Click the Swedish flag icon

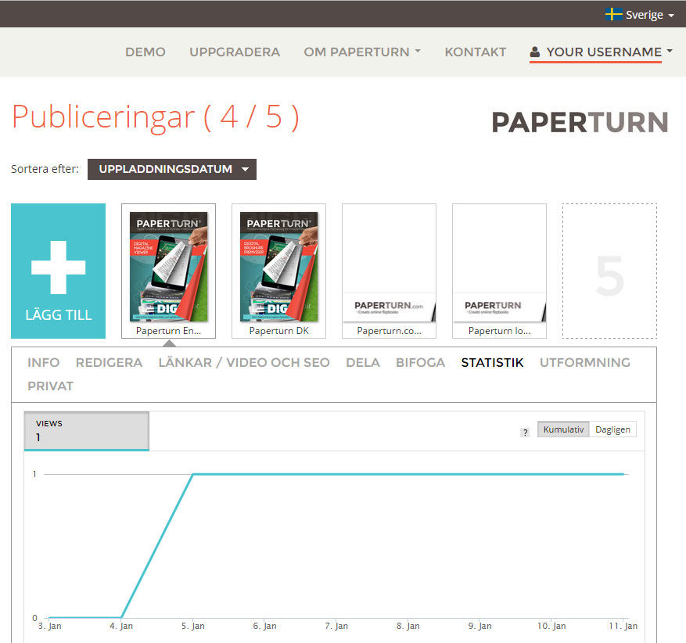tap(614, 14)
